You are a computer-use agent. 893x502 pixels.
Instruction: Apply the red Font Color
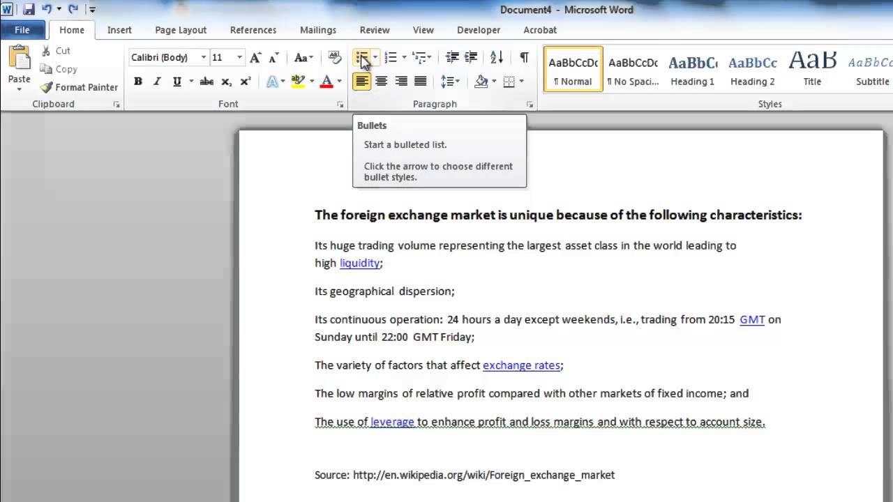coord(326,82)
